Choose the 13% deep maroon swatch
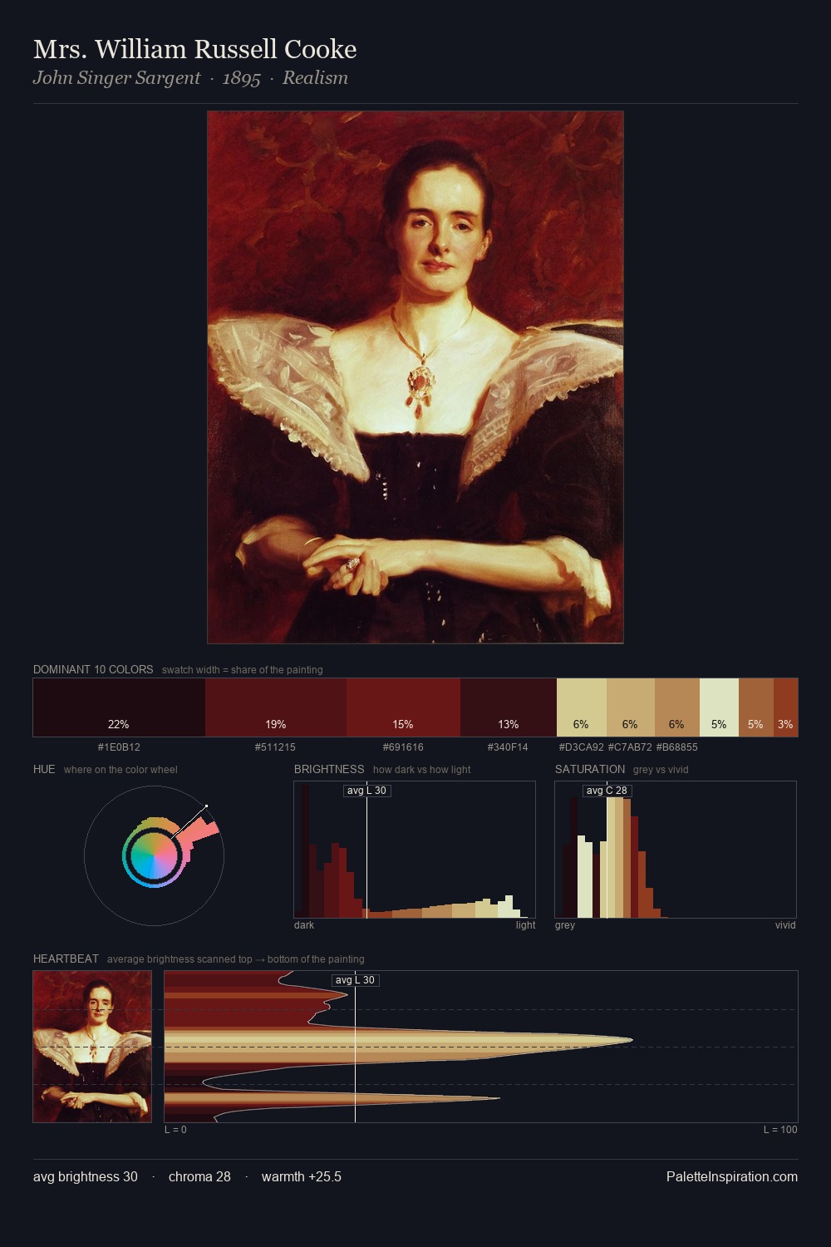Viewport: 831px width, 1247px height. [x=509, y=707]
